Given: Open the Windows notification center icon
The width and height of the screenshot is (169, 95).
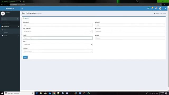Looking at the screenshot, I should (166, 93).
